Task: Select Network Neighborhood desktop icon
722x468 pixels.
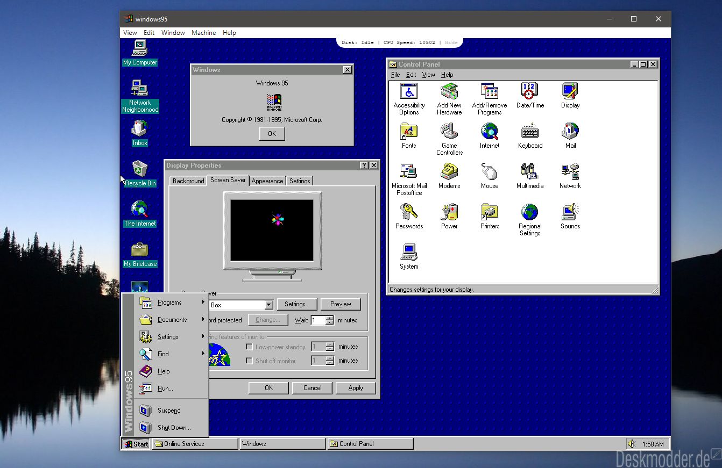Action: tap(140, 96)
